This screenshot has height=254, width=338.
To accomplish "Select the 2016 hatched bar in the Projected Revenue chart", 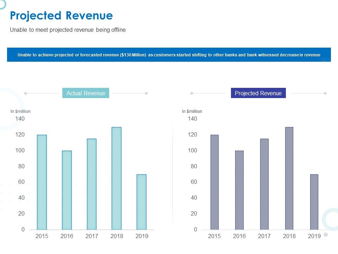I will [x=239, y=190].
